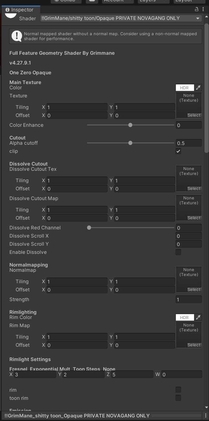Turn on the rim checkbox
This screenshot has width=209, height=421.
coord(178,390)
